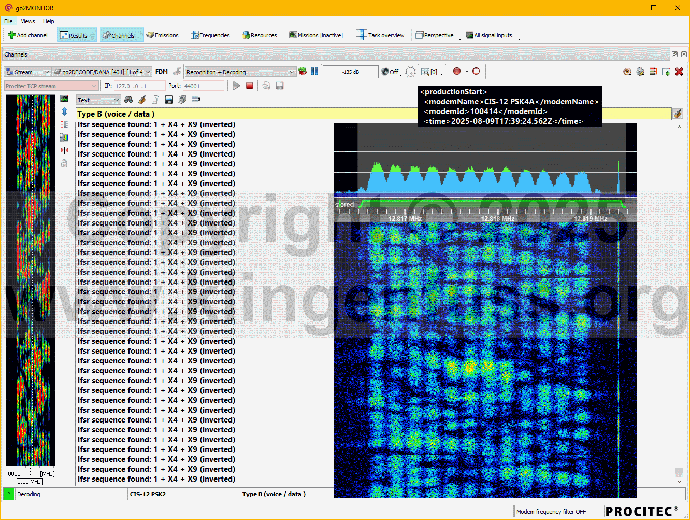Remove channel with the red X icon

tap(679, 72)
